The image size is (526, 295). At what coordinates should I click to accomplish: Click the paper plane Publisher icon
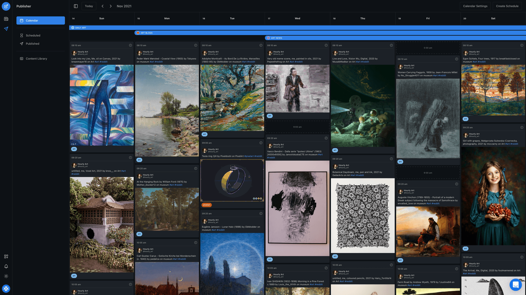click(6, 29)
